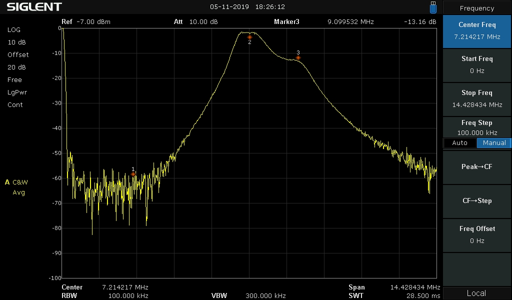This screenshot has height=300, width=512.
Task: Click the 20 dB offset value
Action: (x=16, y=67)
